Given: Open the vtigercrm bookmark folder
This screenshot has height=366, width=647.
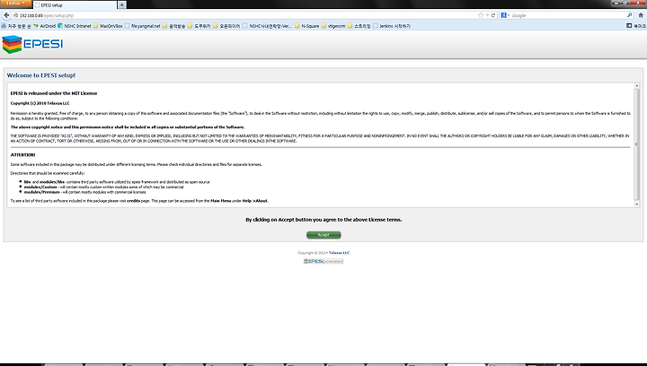Looking at the screenshot, I should click(x=333, y=26).
